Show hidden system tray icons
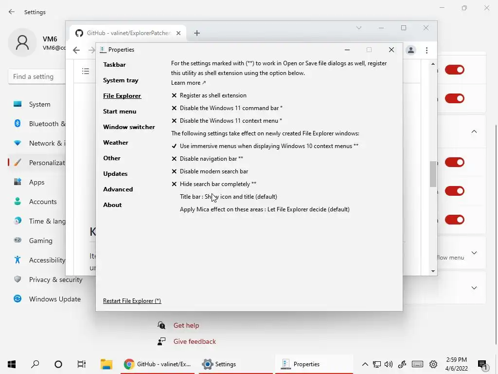498x374 pixels. pos(365,364)
